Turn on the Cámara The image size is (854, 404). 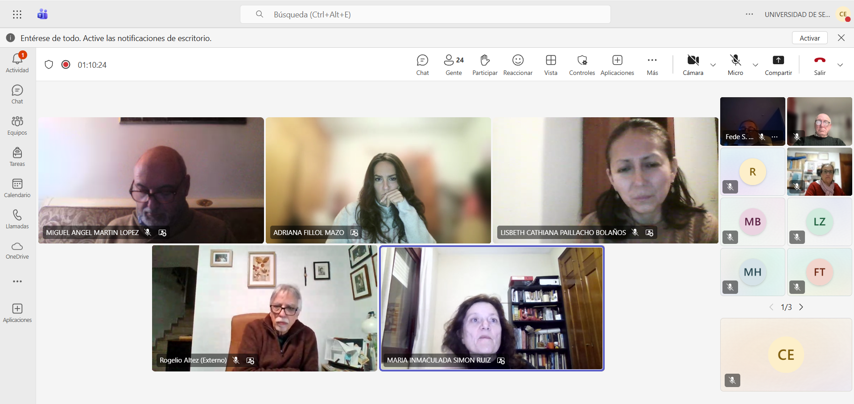[x=693, y=65]
